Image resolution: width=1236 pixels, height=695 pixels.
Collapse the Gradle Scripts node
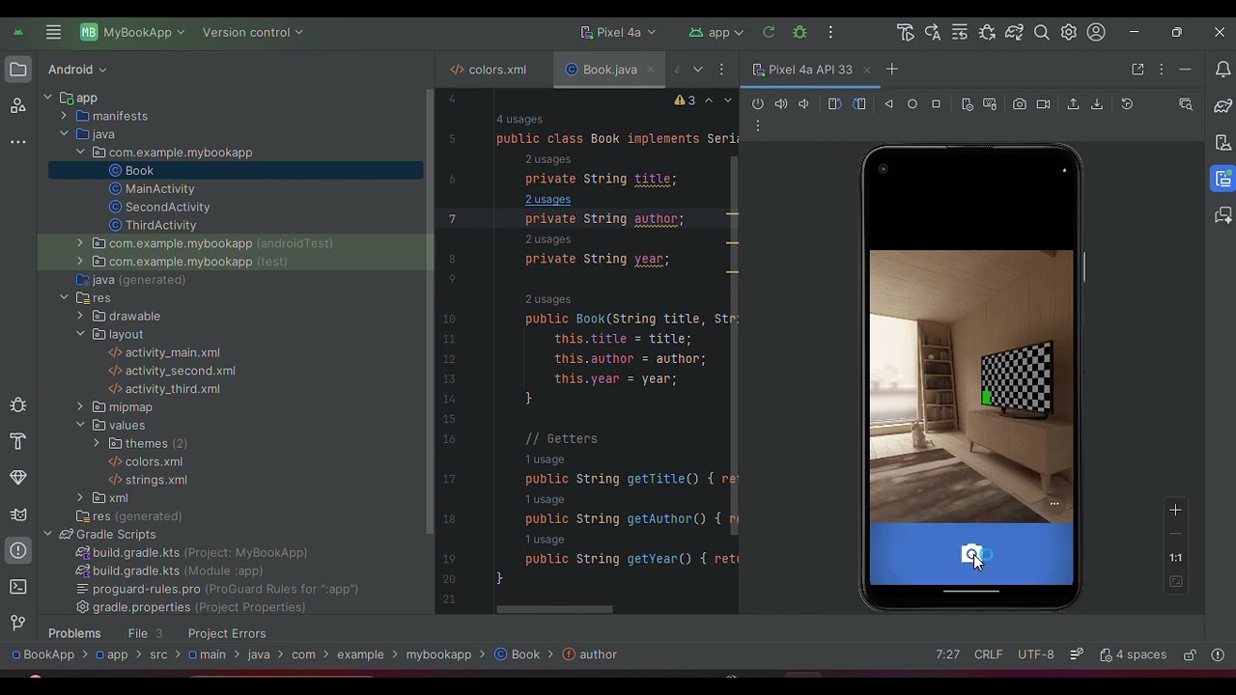47,534
